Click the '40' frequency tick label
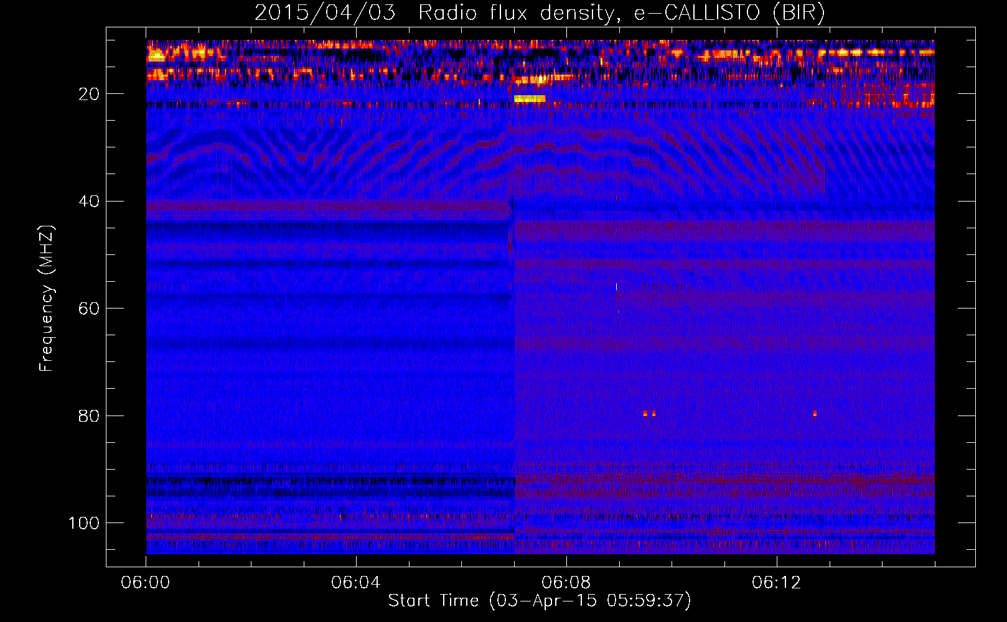The height and width of the screenshot is (622, 1007). click(x=89, y=202)
